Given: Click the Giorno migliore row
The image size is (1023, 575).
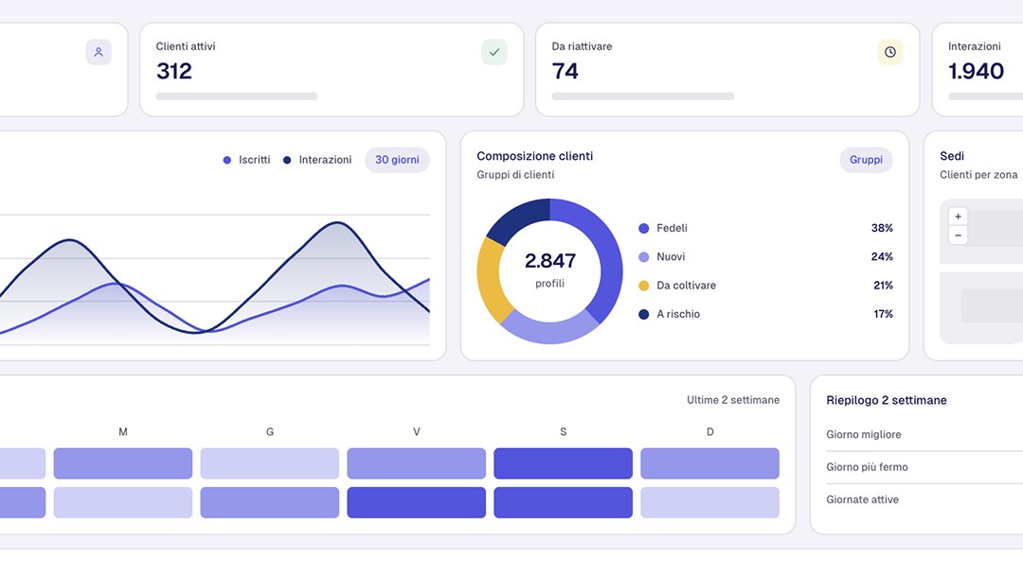Looking at the screenshot, I should (924, 434).
